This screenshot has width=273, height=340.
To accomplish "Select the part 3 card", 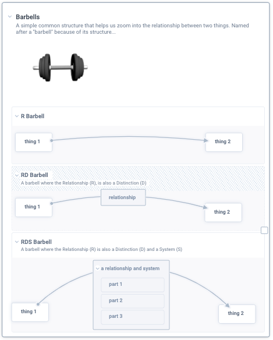I will (133, 317).
